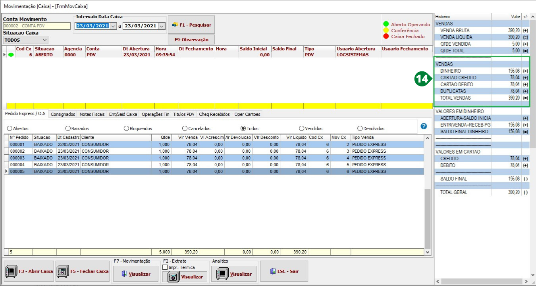Click the ESC - Sair button
Image resolution: width=536 pixels, height=286 pixels.
[x=284, y=271]
